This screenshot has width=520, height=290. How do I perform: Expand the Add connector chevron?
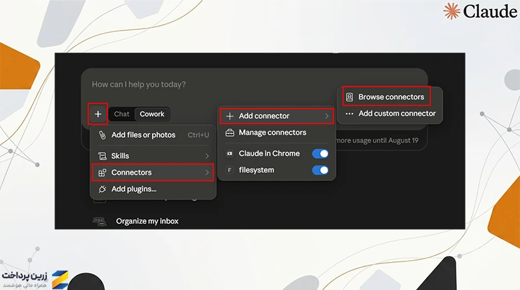pyautogui.click(x=327, y=116)
